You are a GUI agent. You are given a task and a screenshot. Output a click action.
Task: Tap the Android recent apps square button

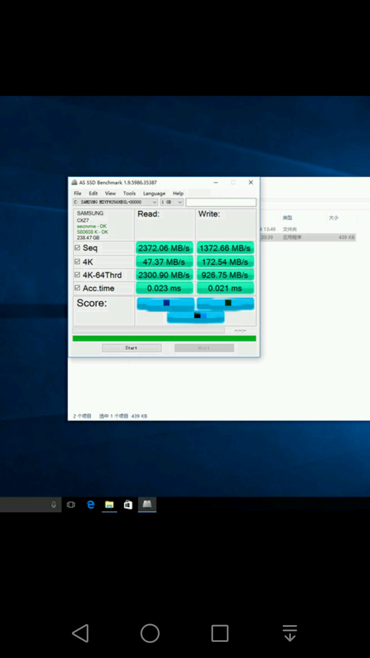pos(220,633)
